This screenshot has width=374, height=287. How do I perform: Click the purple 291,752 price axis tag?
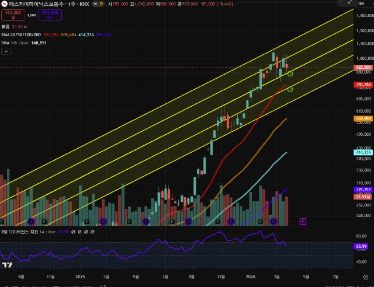coord(363,190)
